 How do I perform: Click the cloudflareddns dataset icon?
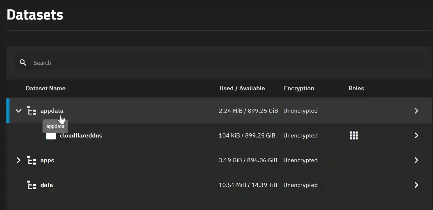click(51, 135)
